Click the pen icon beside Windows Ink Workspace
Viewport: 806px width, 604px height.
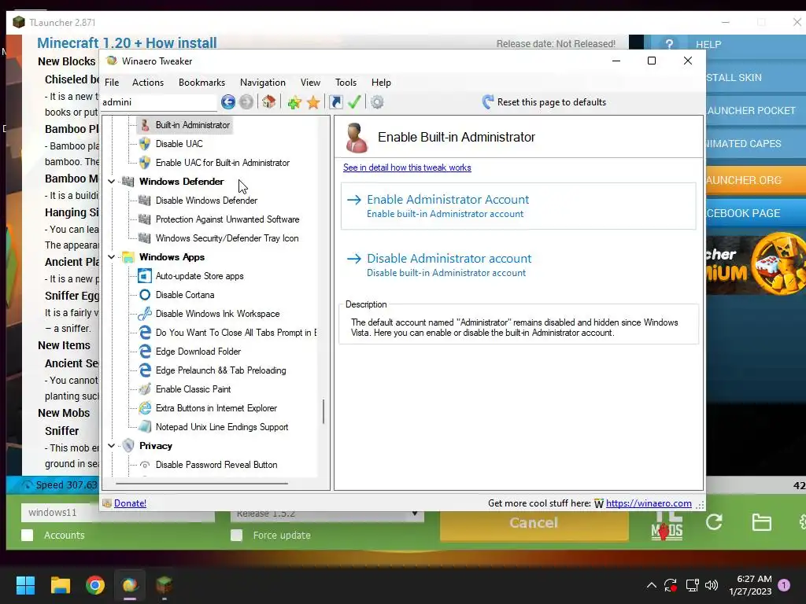pos(145,314)
